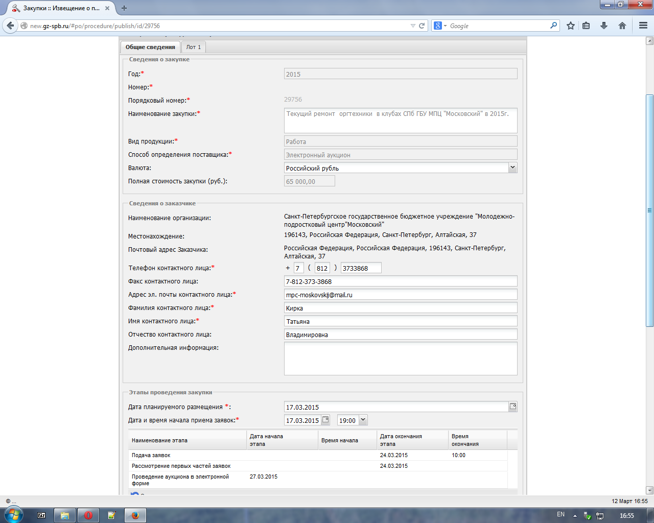
Task: Click the Firefox taskbar button
Action: pyautogui.click(x=135, y=515)
